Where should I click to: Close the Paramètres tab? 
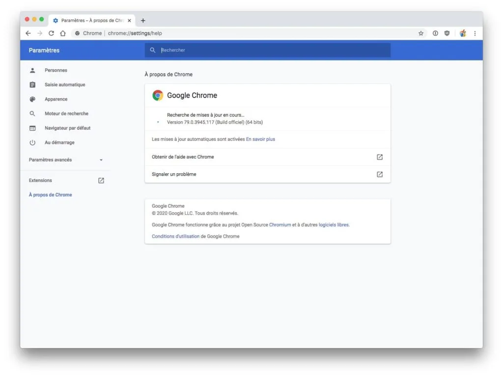click(129, 21)
